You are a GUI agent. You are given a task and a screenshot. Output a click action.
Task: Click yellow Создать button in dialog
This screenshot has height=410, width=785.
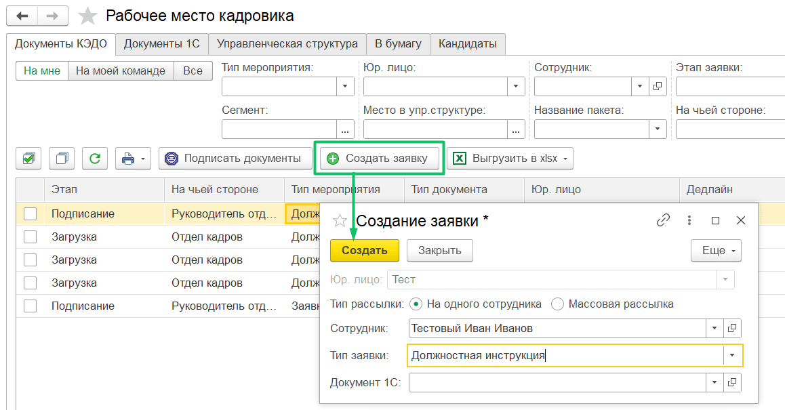(x=365, y=250)
